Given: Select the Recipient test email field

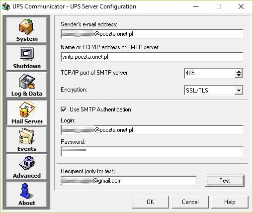Looking at the screenshot, I should click(129, 181).
